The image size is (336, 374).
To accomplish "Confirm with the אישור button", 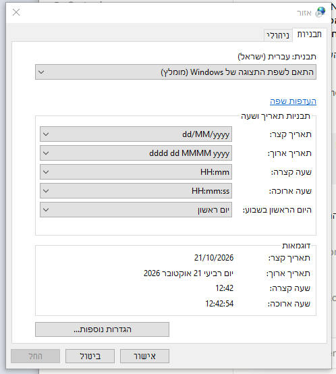I will tap(144, 356).
